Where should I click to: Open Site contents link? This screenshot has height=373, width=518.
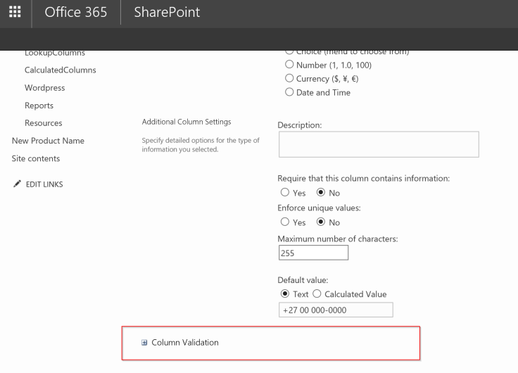[x=36, y=158]
